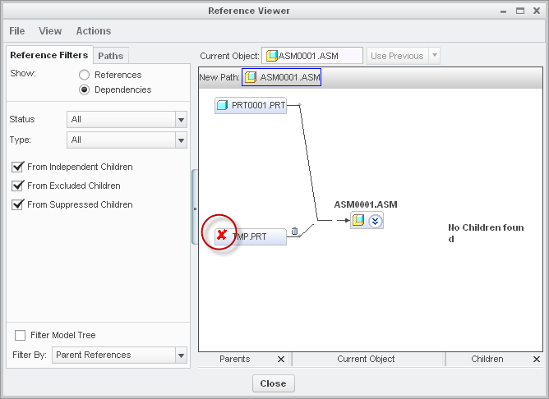Toggle From Independent Children checkbox
Image resolution: width=549 pixels, height=399 pixels.
(x=17, y=167)
